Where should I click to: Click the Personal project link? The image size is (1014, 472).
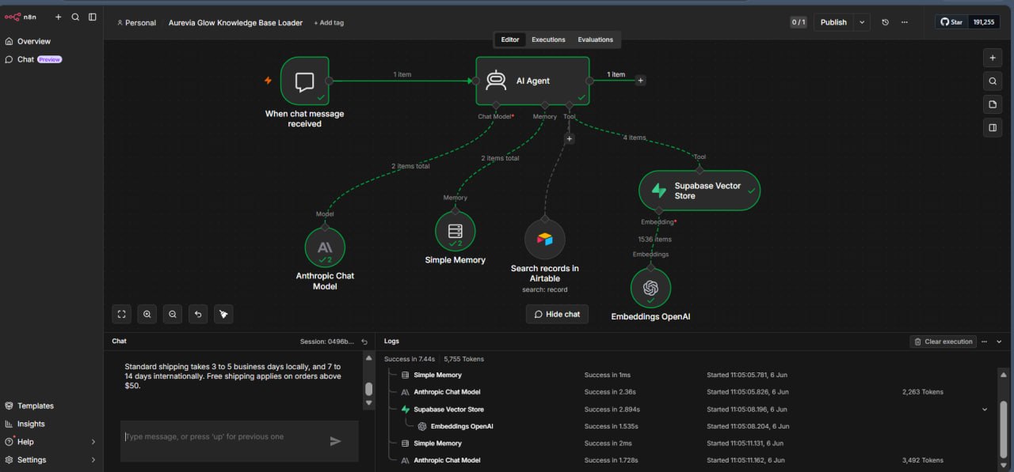[136, 23]
